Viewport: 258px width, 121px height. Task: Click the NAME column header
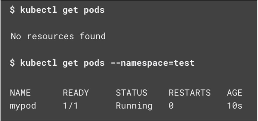20,92
